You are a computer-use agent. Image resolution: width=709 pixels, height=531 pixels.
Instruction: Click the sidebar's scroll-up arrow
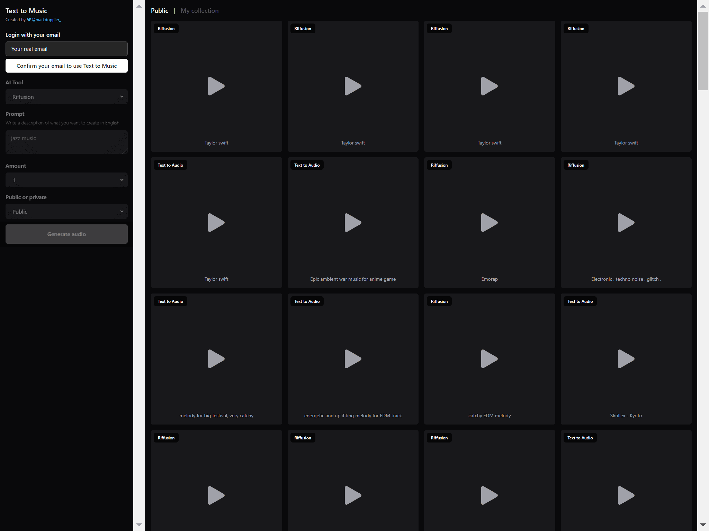pyautogui.click(x=139, y=6)
